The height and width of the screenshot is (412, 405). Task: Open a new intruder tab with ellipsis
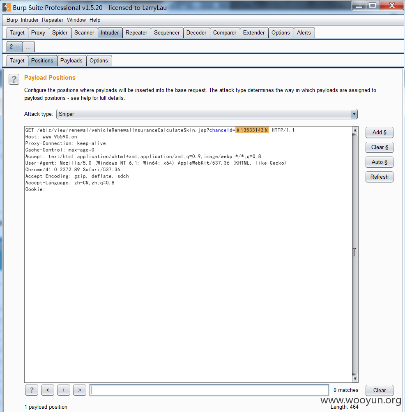click(28, 47)
